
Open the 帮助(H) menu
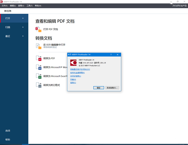[x=38, y=6]
